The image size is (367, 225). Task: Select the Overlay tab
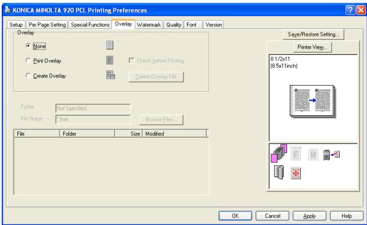(123, 24)
